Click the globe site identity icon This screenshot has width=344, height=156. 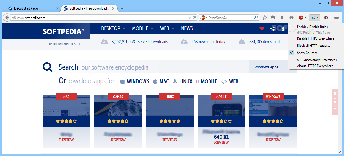point(14,18)
